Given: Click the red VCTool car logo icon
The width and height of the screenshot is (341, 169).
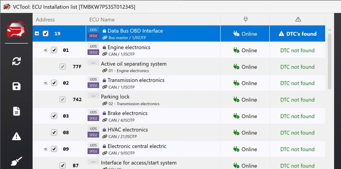Looking at the screenshot, I should coord(16,30).
